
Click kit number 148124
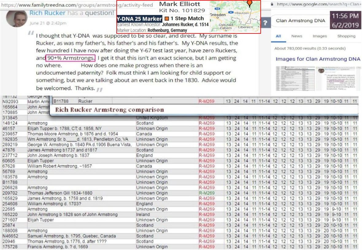click(10, 123)
